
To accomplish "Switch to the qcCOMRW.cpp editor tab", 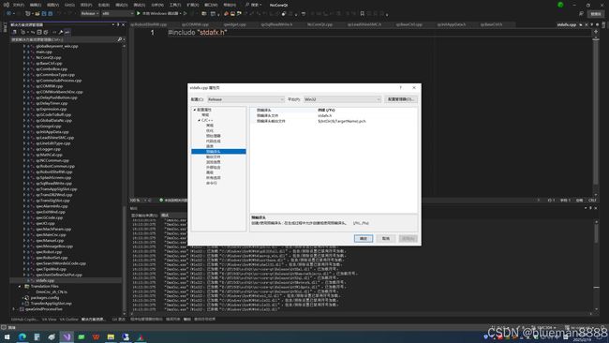I will pos(196,24).
